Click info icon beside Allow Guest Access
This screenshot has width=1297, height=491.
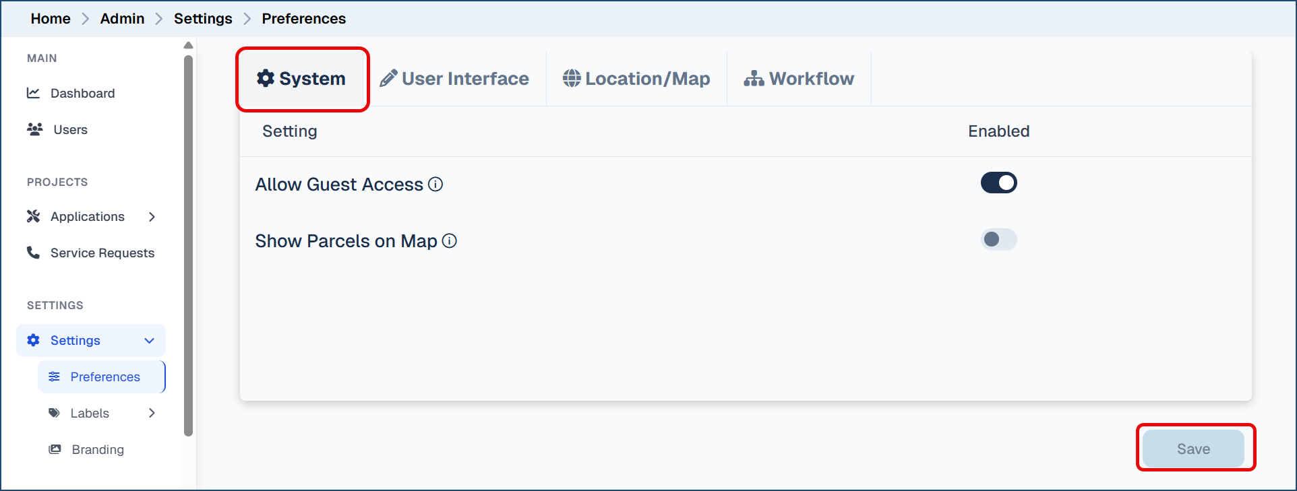pos(436,185)
